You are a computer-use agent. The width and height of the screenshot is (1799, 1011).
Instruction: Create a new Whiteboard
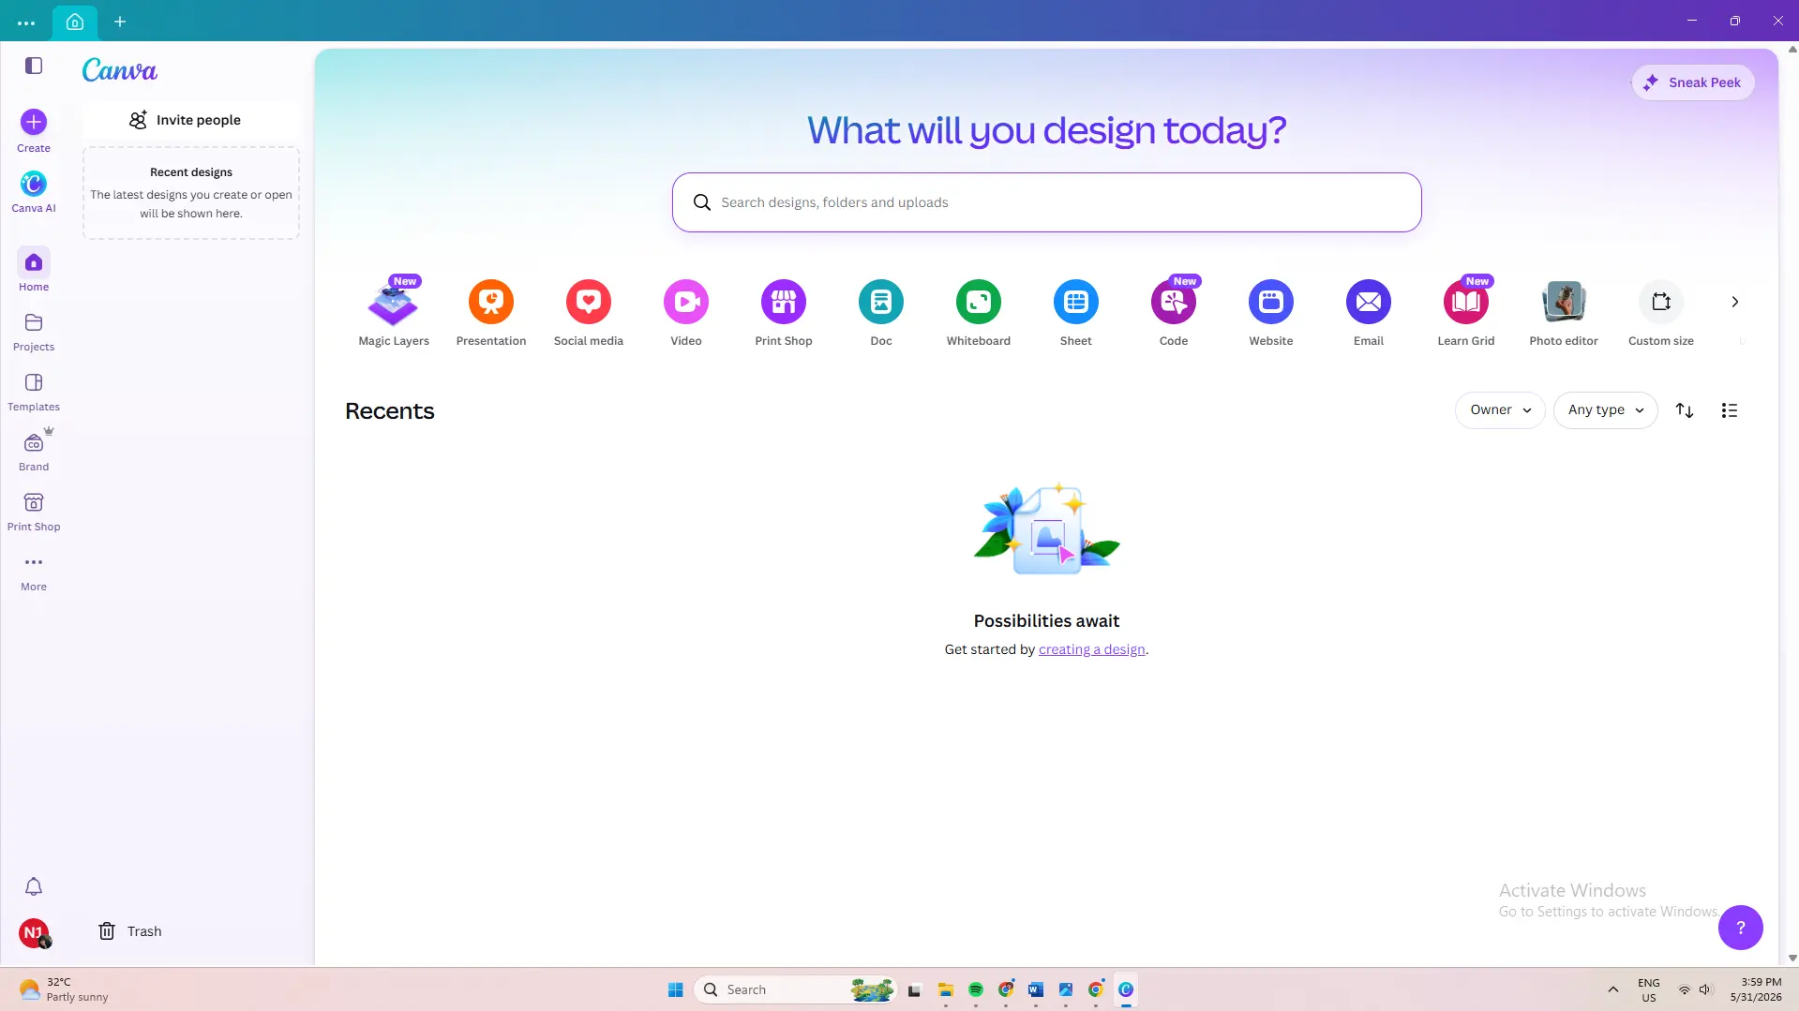point(979,313)
